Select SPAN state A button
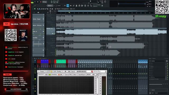Image resolution: width=169 pixels, height=95 pixels. click(x=51, y=72)
